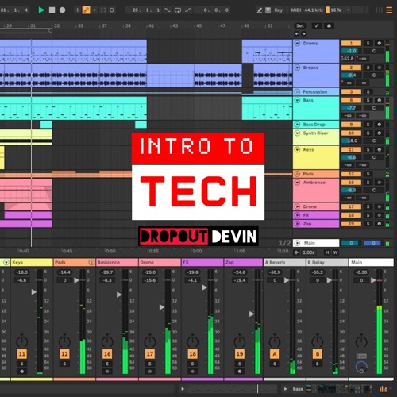Toggle the computer MIDI keyboard icon
Screen dimensions: 397x397
click(x=268, y=10)
